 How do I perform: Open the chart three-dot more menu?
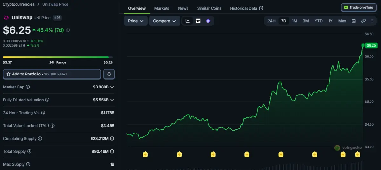(x=372, y=21)
